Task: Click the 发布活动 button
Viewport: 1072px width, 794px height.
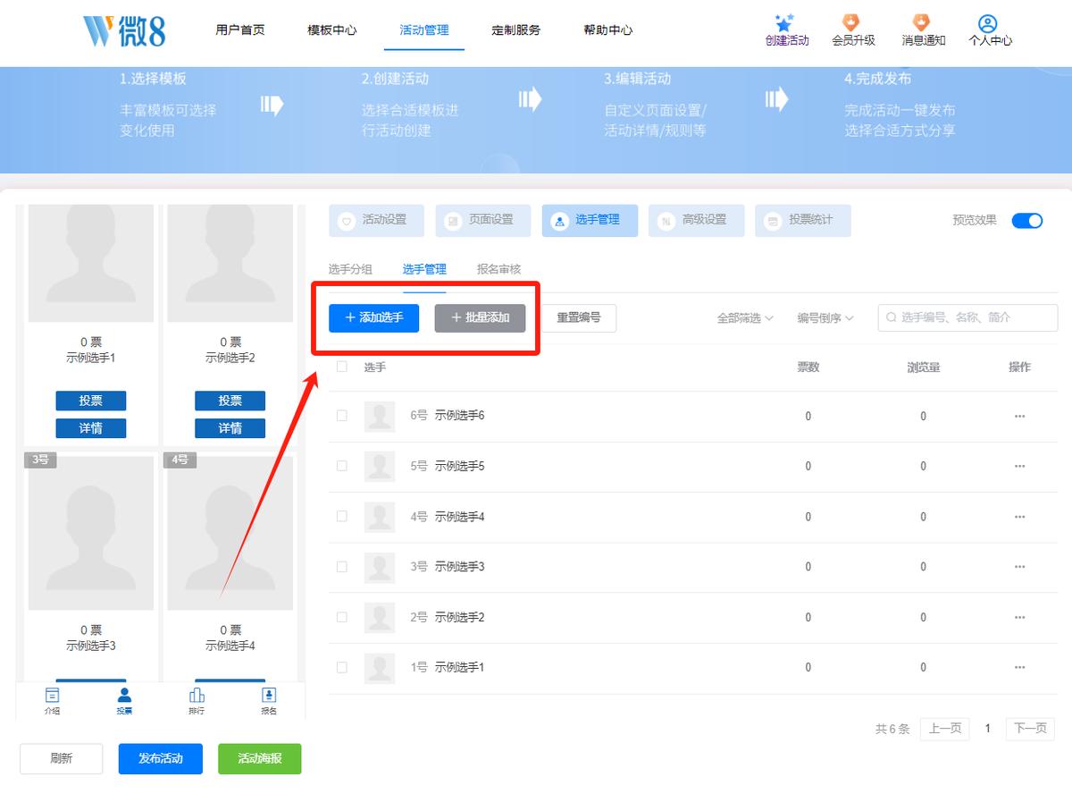Action: (161, 758)
